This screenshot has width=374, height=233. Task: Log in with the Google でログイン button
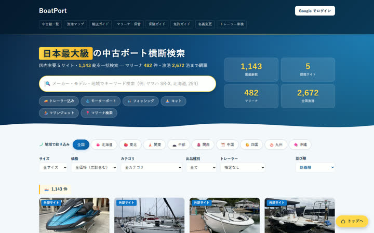click(x=315, y=11)
